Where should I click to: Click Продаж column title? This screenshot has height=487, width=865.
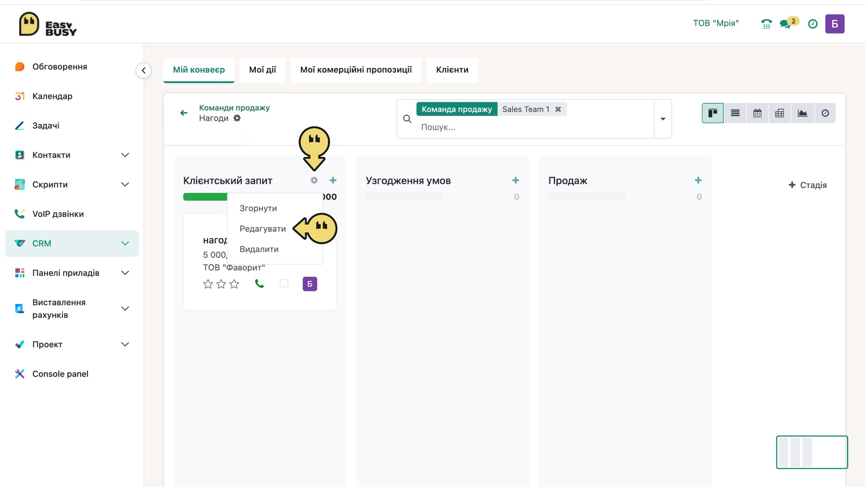pos(568,181)
